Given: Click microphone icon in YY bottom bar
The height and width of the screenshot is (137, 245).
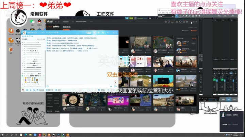Looking at the screenshot, I should point(31,90).
